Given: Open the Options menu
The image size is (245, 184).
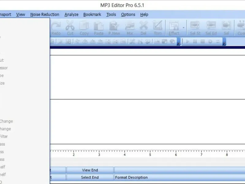Looking at the screenshot, I should pyautogui.click(x=128, y=14).
